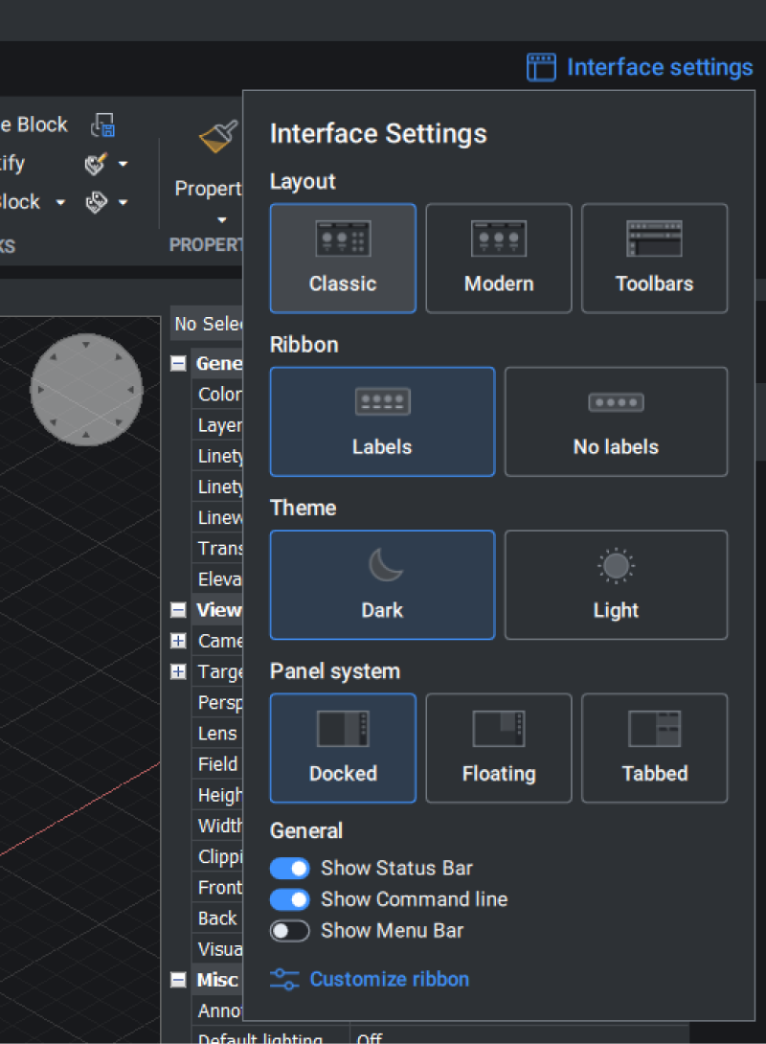Expand the Camera property row

(178, 641)
